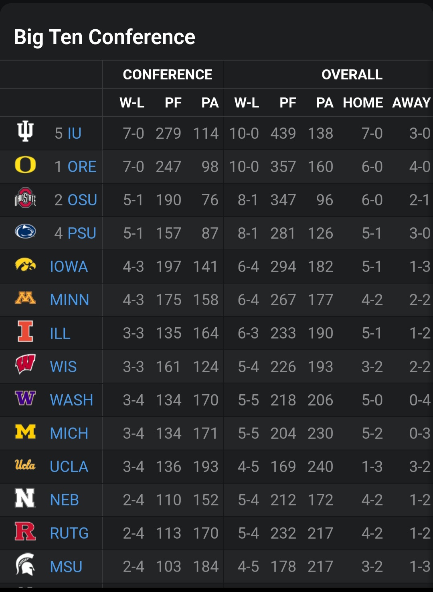Image resolution: width=433 pixels, height=592 pixels.
Task: Tap the UCLA script logo
Action: pos(25,464)
